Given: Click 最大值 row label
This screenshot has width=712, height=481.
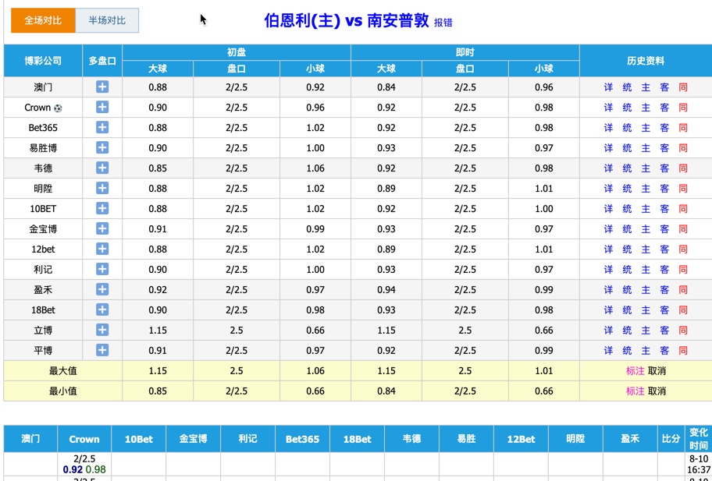Looking at the screenshot, I should [62, 371].
